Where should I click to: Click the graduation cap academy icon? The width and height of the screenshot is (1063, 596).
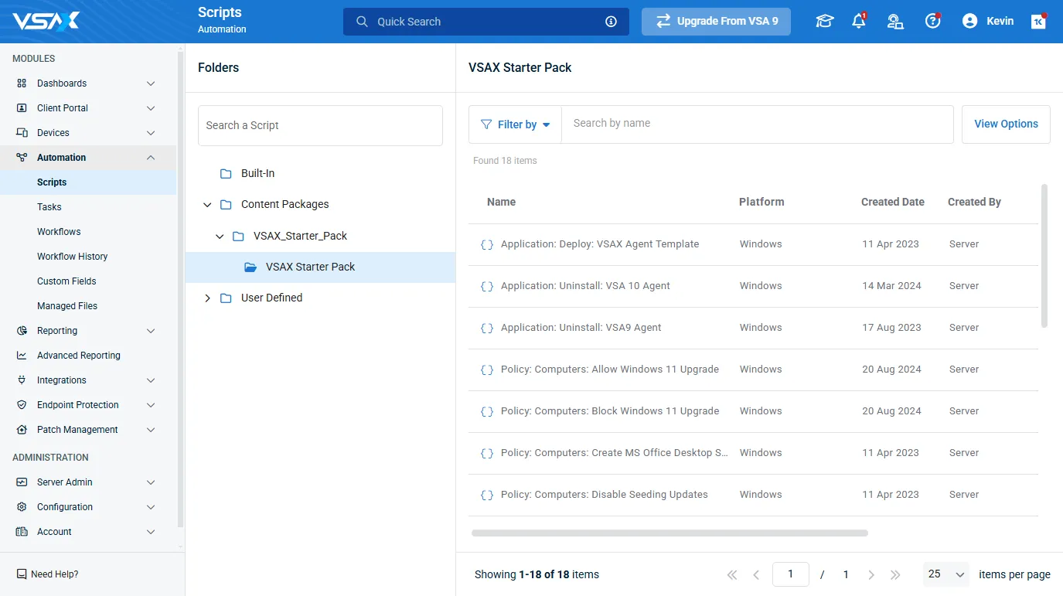pyautogui.click(x=824, y=22)
